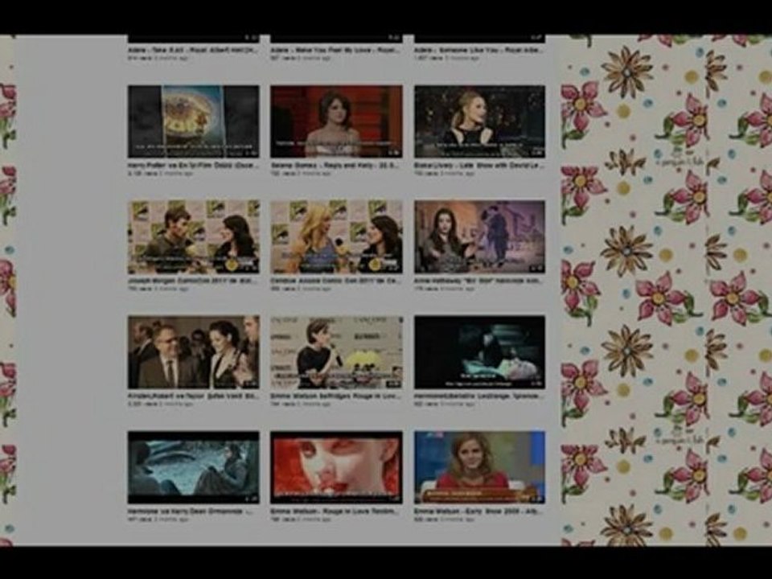772x579 pixels.
Task: Click the 'Kristen, Robert ve Taylor' title link
Action: coord(193,396)
